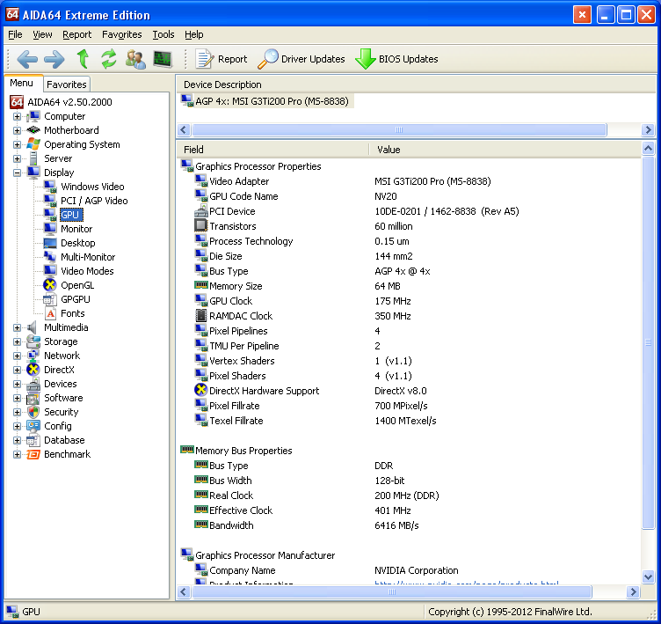Click the Report toolbar button
This screenshot has height=624, width=661.
click(x=222, y=59)
